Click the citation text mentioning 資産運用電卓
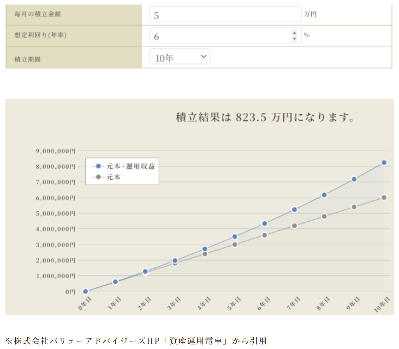This screenshot has width=399, height=349. (136, 341)
